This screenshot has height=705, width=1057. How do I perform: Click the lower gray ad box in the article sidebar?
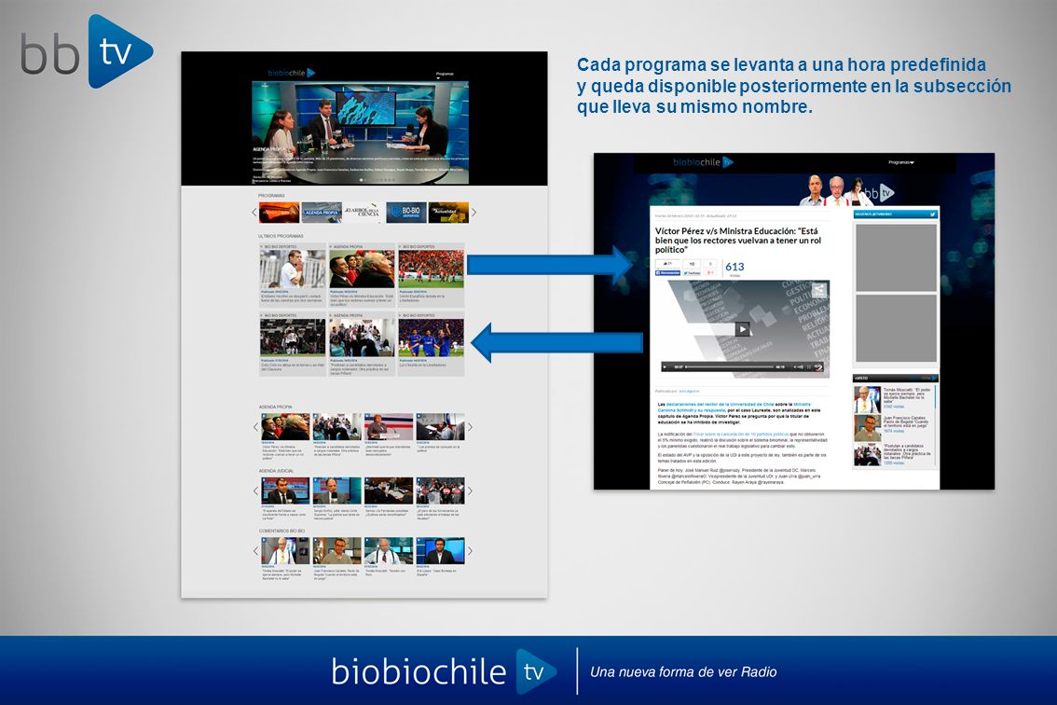[x=896, y=328]
